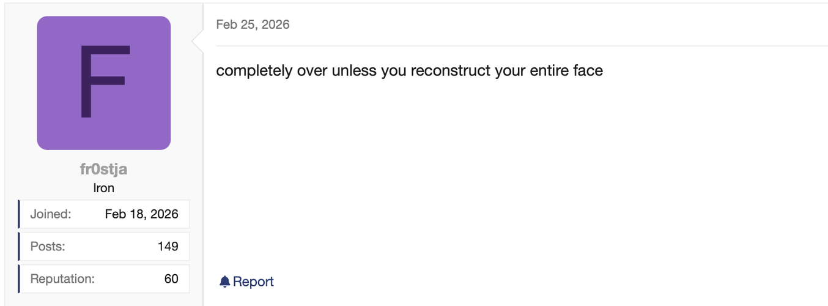Screen dimensions: 828x306
Task: Click the blue accent bar of Joined row
Action: (x=19, y=214)
